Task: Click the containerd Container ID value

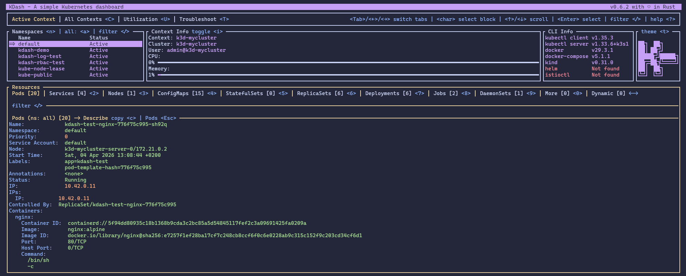Action: pos(187,223)
